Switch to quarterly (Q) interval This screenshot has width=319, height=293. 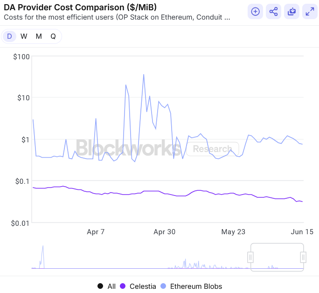(x=53, y=36)
